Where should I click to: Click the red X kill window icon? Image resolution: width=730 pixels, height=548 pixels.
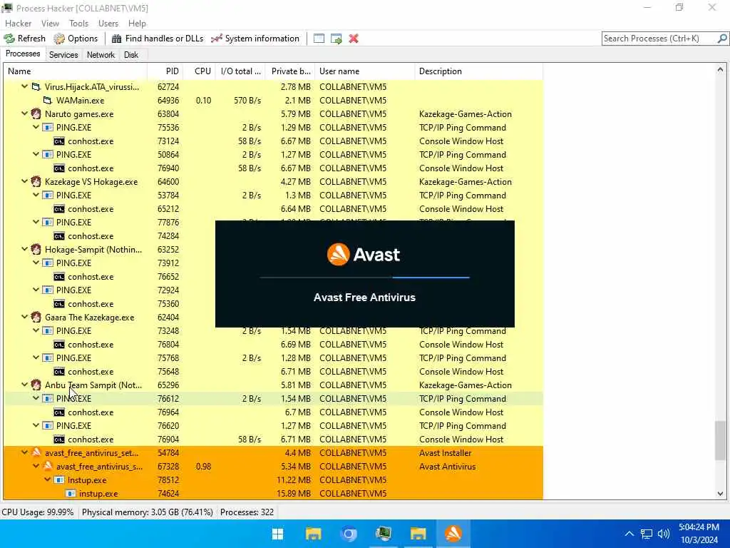354,39
